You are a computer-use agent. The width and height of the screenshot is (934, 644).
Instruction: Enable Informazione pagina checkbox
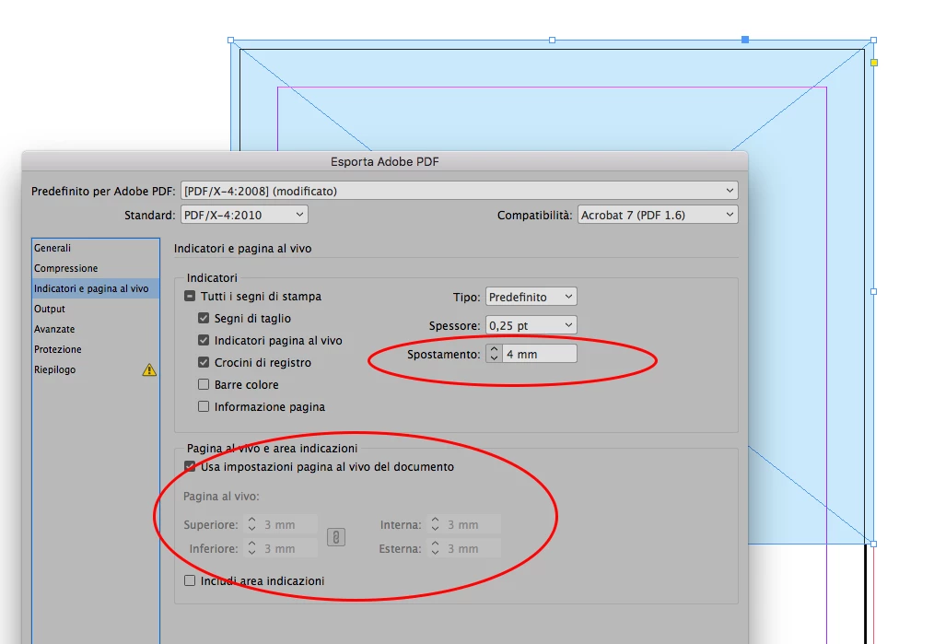coord(204,406)
